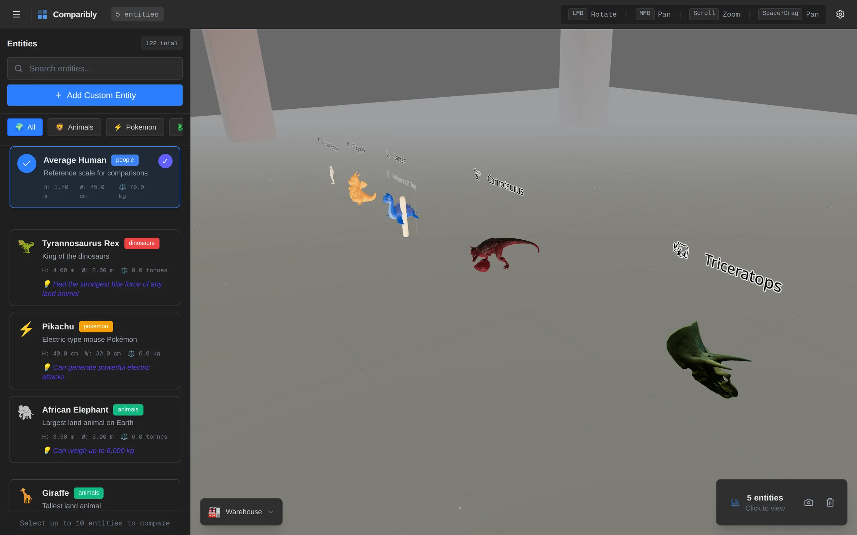
Task: Click the bar chart comparison icon
Action: pyautogui.click(x=735, y=502)
